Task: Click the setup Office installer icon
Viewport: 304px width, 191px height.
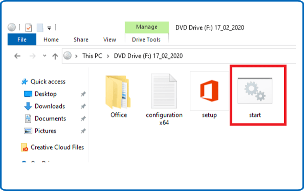Action: (209, 92)
